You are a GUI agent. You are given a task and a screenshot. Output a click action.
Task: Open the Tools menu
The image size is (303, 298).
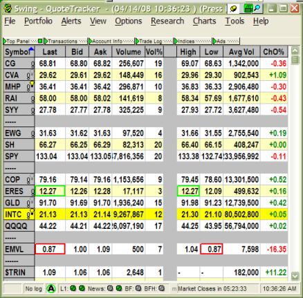point(235,21)
